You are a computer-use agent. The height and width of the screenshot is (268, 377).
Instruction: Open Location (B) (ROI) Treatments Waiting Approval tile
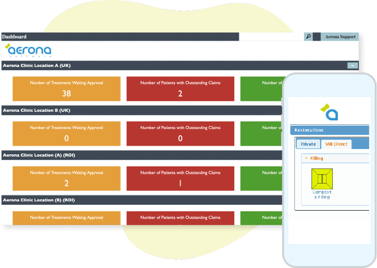point(67,218)
